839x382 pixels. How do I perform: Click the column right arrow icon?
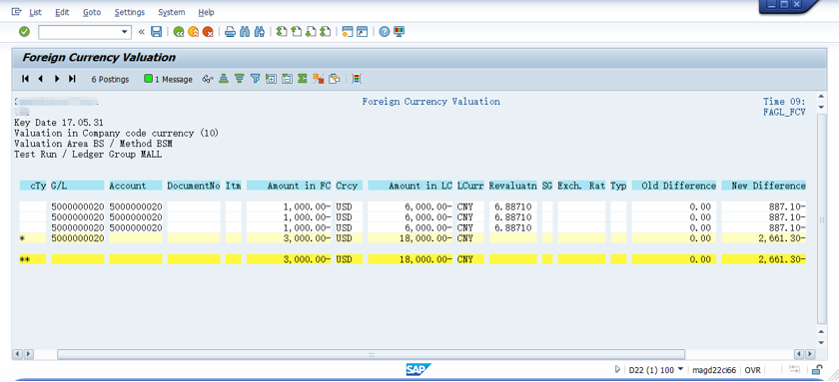[57, 79]
